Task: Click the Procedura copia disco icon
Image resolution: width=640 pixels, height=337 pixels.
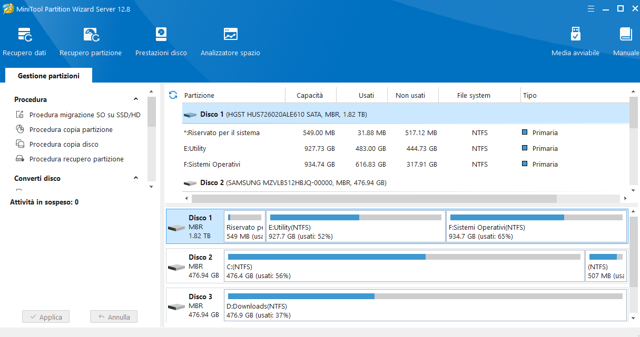Action: click(20, 144)
